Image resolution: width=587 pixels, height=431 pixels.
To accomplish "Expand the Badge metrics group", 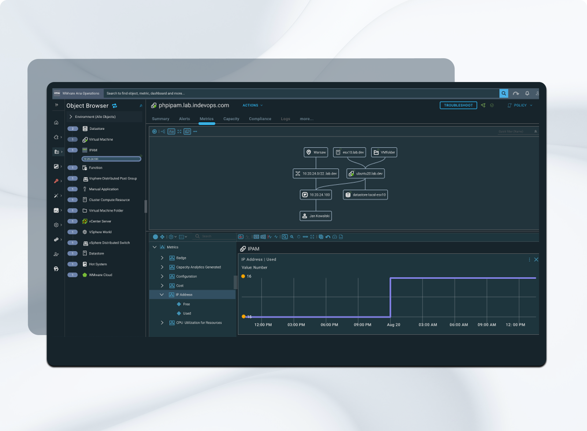I will [162, 258].
